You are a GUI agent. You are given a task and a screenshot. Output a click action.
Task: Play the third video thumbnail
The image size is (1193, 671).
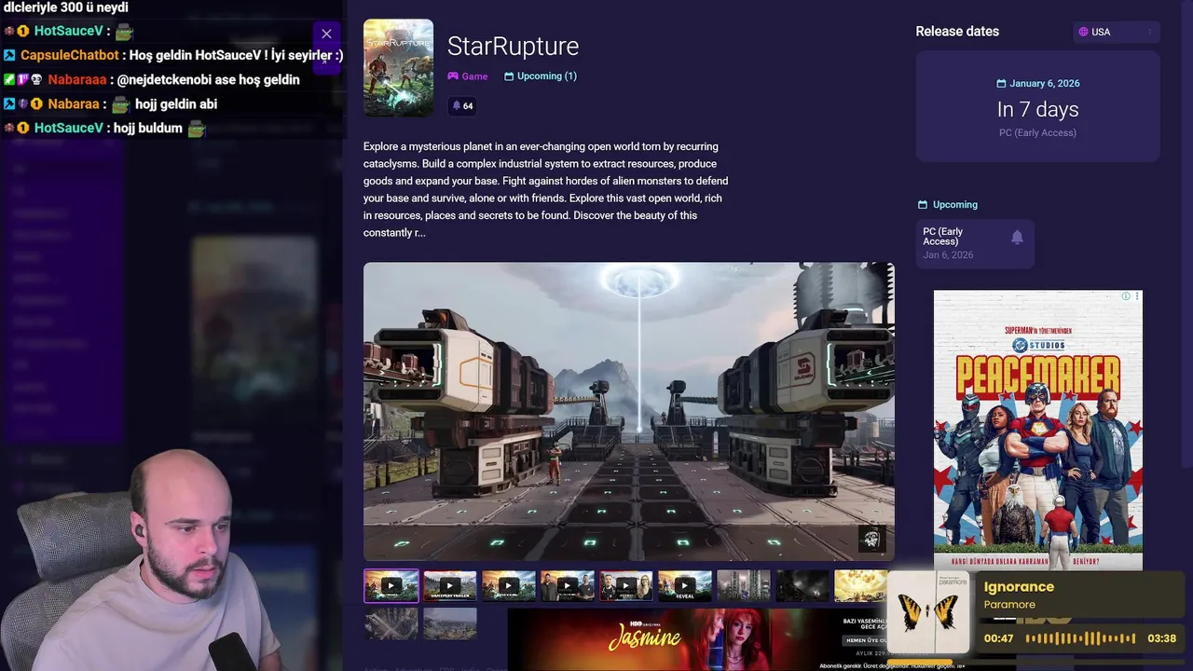click(x=509, y=586)
